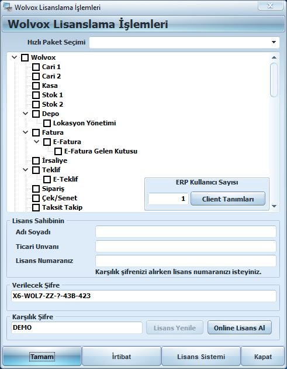The image size is (287, 369).
Task: Enable the Kasa module checkbox
Action: [x=36, y=86]
